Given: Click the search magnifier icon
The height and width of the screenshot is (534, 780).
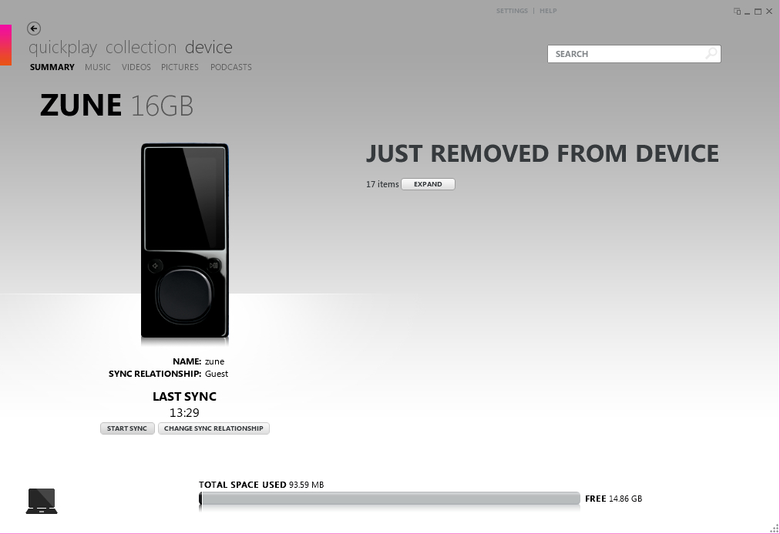Looking at the screenshot, I should click(711, 53).
